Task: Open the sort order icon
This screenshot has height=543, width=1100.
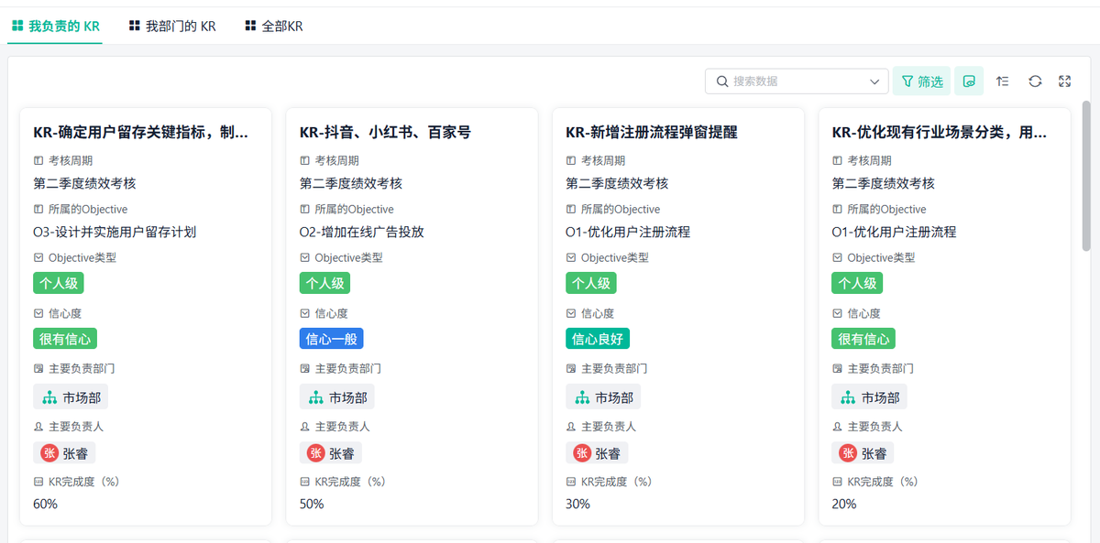Action: coord(1002,81)
